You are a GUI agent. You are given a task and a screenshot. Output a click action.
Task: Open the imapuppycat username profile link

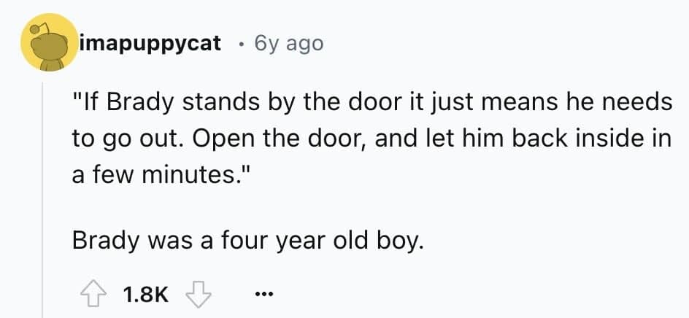(150, 44)
